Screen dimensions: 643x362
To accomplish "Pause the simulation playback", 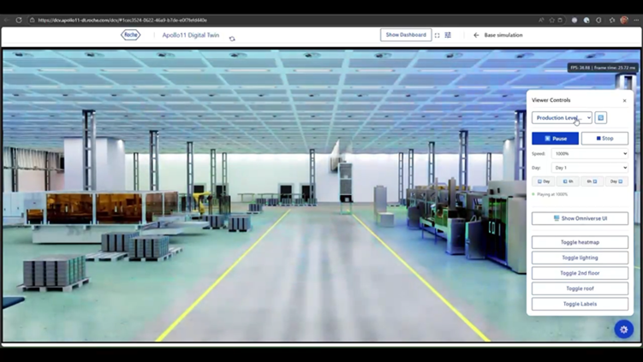I will click(x=556, y=138).
